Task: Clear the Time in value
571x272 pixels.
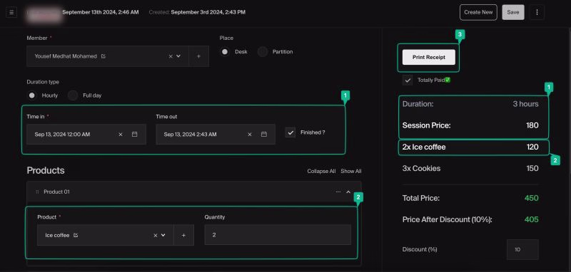Action: click(x=121, y=135)
